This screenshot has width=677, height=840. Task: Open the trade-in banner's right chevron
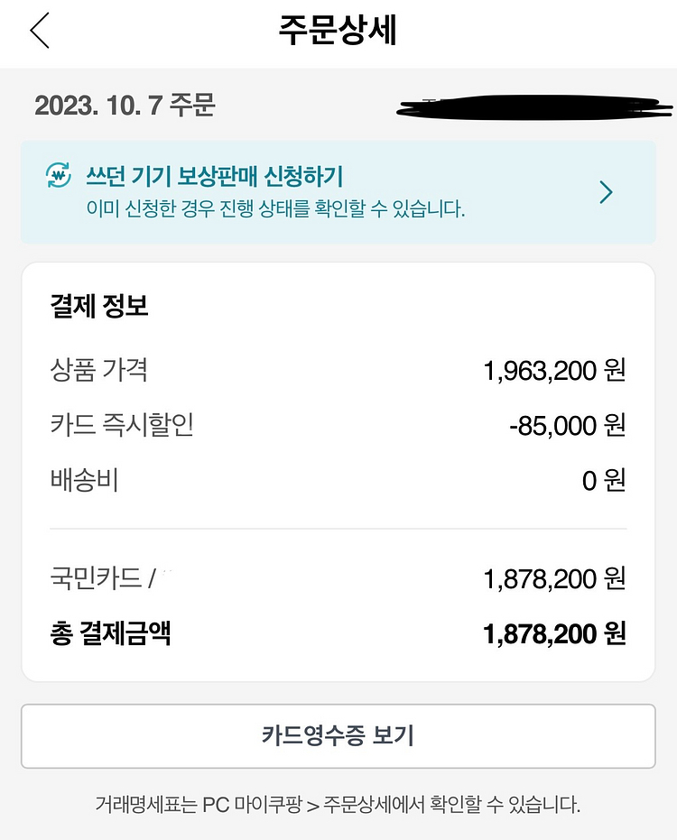tap(606, 192)
